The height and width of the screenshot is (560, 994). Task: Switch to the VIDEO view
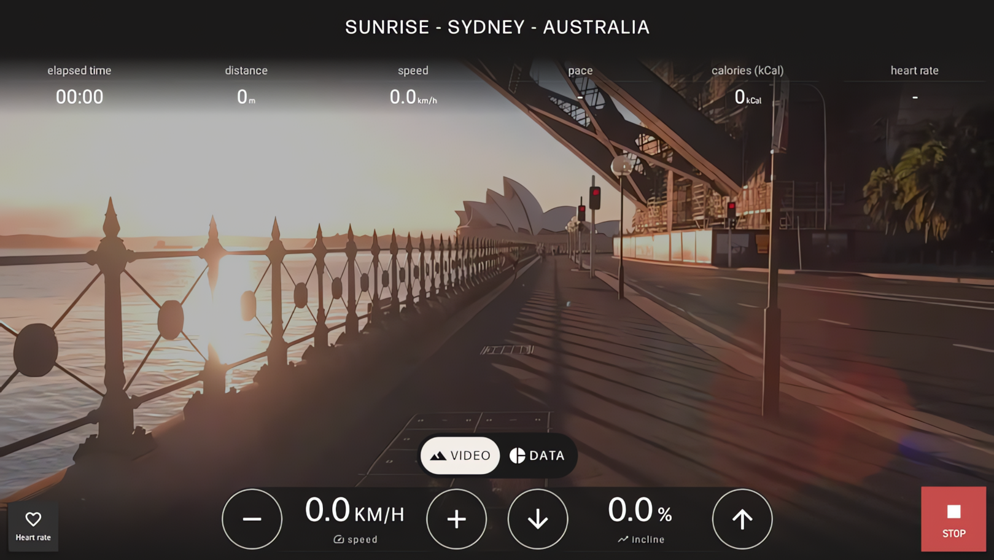coord(460,456)
